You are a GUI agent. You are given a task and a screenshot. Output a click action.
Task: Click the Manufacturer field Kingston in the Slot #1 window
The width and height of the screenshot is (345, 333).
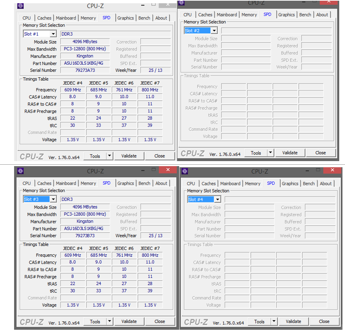tap(85, 56)
